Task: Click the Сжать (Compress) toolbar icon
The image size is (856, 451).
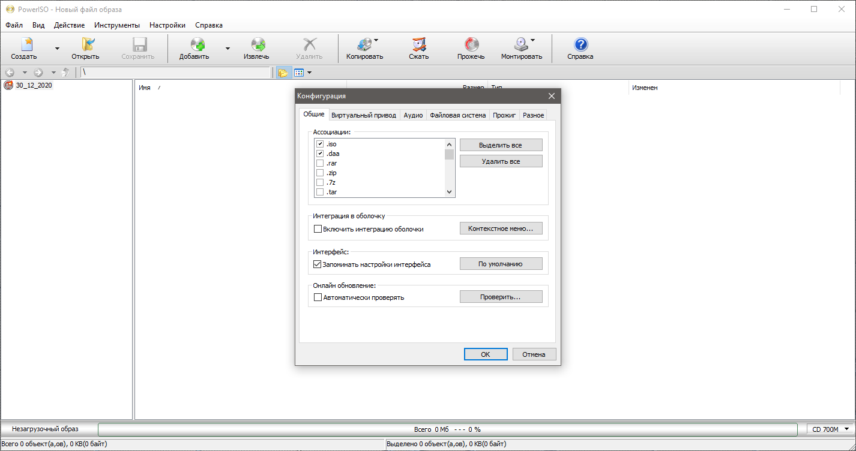Action: pyautogui.click(x=418, y=45)
